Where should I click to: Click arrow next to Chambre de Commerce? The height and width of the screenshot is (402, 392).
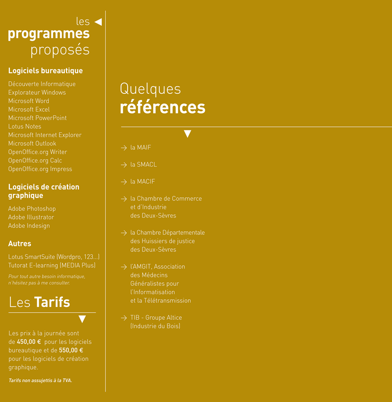coord(124,199)
